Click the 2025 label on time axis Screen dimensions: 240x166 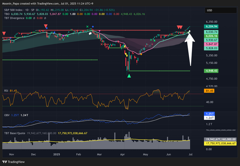[x=57, y=154]
